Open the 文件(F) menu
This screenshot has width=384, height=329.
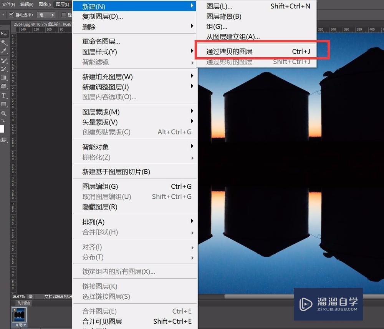pos(8,4)
